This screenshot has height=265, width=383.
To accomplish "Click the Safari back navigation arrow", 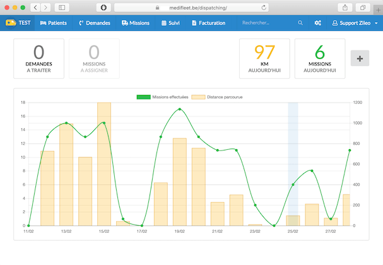I will [35, 7].
